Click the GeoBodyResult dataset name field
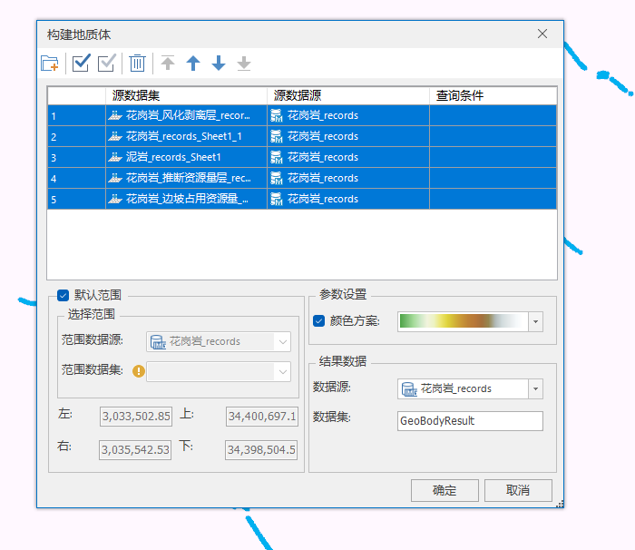 tap(470, 421)
